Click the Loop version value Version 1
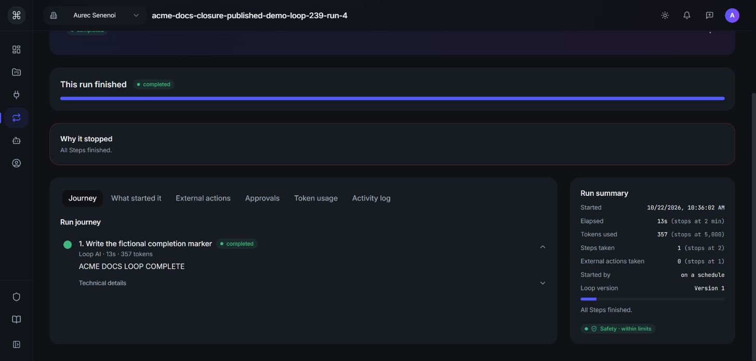 coord(709,288)
